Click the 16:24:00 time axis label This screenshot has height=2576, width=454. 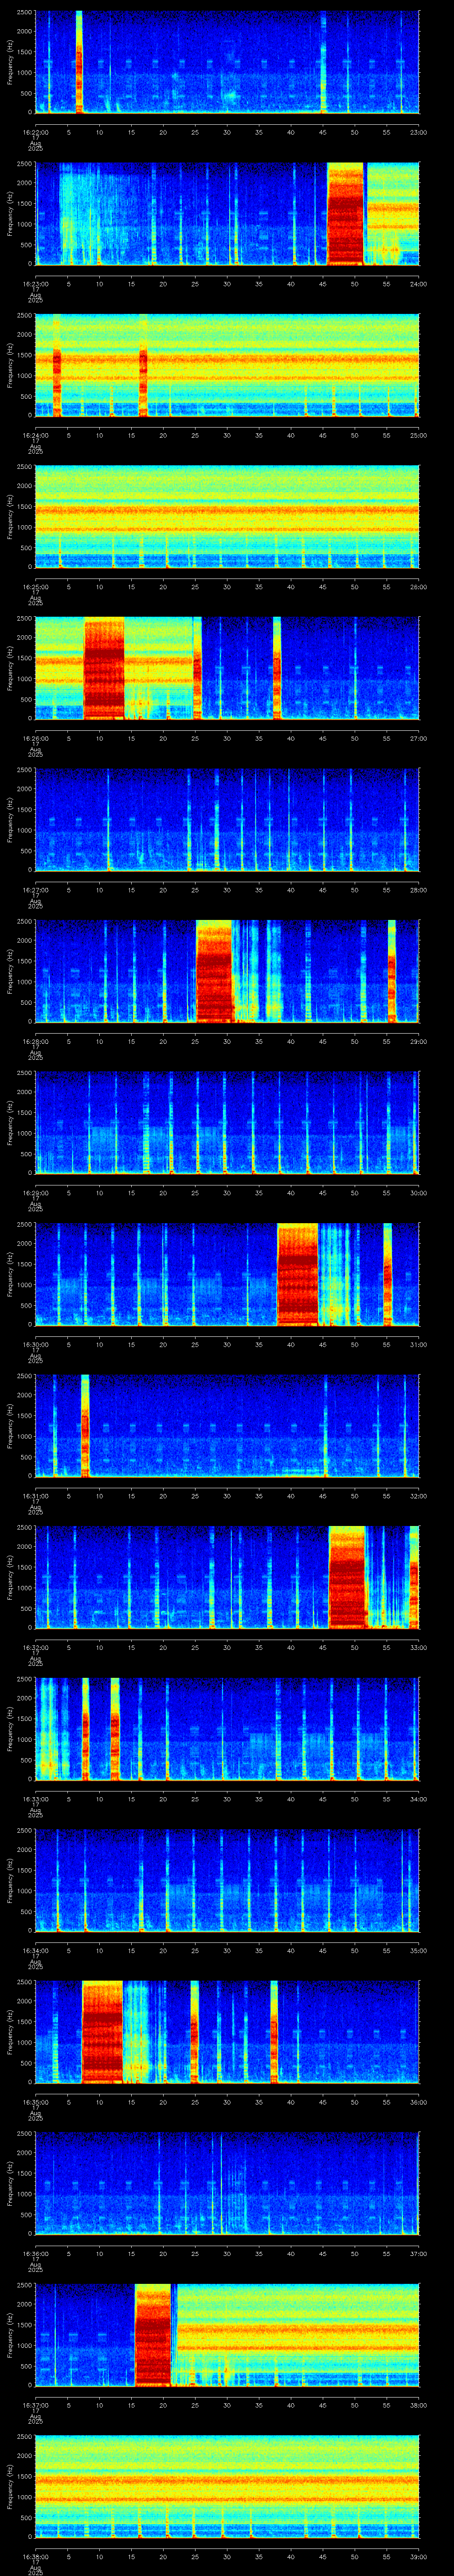[x=36, y=435]
